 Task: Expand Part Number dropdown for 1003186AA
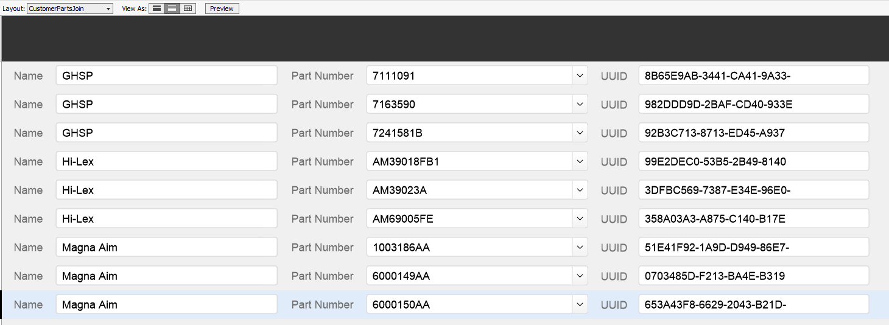(x=580, y=247)
